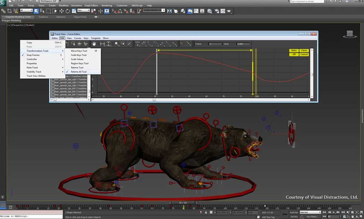Select the Zoom magnifier in Curve Editor

117,44
